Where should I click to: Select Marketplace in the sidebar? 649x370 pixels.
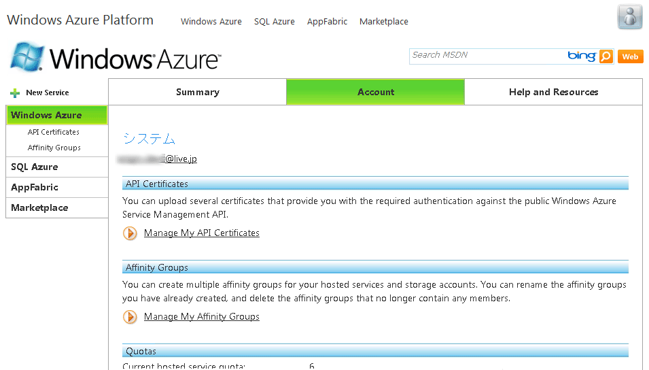click(56, 207)
